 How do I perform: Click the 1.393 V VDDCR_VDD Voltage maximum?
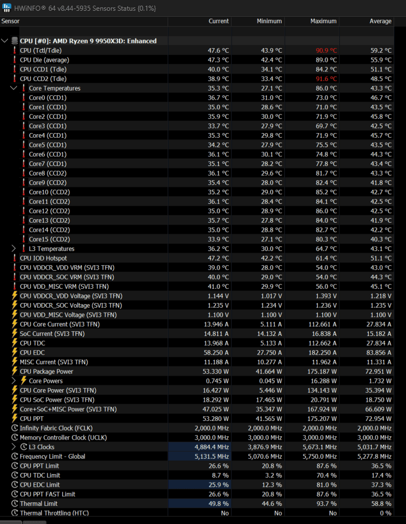tap(326, 296)
